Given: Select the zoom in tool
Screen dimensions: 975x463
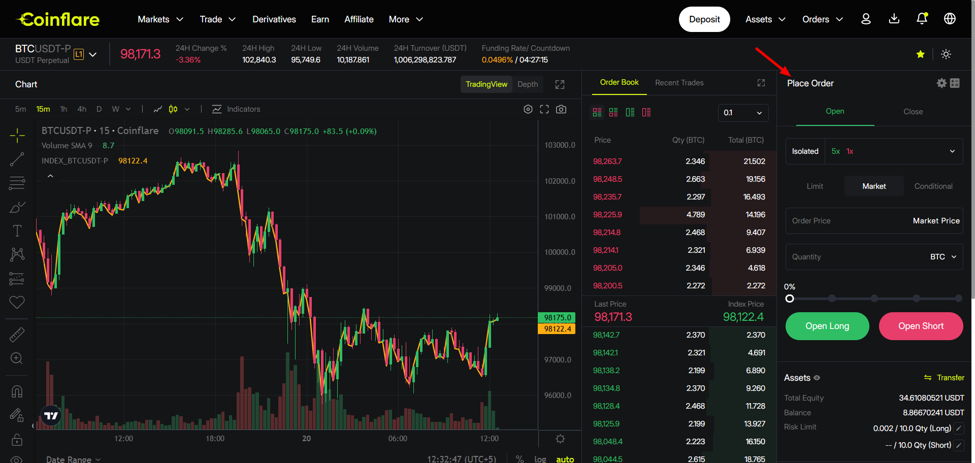Looking at the screenshot, I should (17, 358).
